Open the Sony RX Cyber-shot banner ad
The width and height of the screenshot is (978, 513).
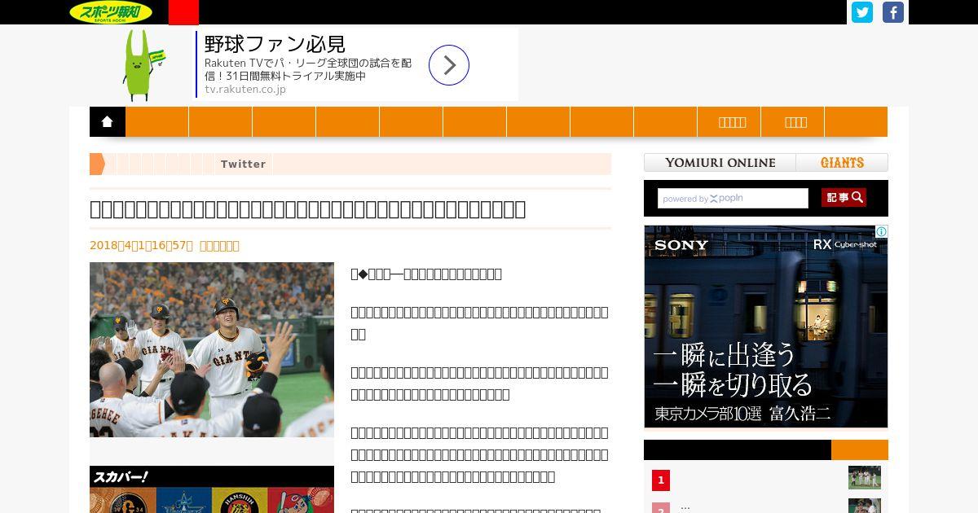[766, 327]
